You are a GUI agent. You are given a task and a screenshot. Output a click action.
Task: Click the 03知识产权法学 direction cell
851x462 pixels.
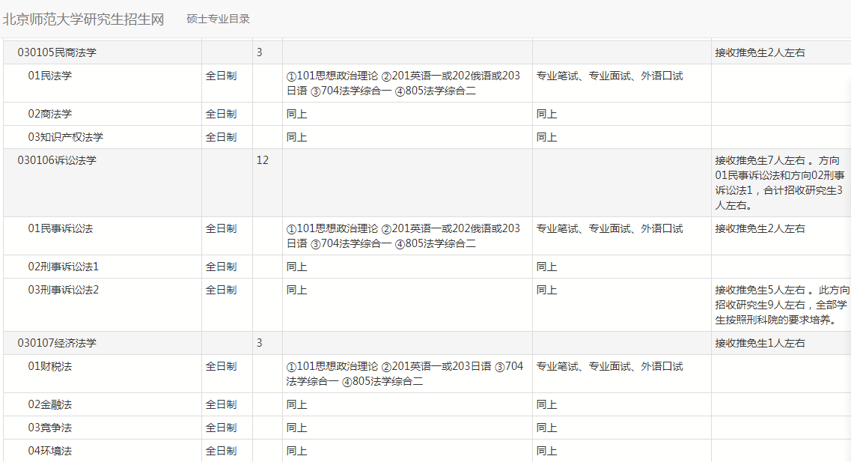click(66, 137)
